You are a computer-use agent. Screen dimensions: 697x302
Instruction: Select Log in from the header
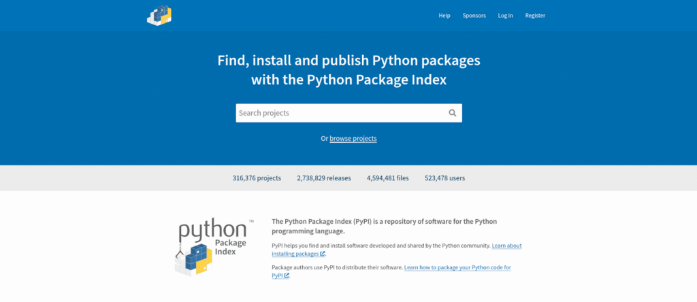click(505, 16)
